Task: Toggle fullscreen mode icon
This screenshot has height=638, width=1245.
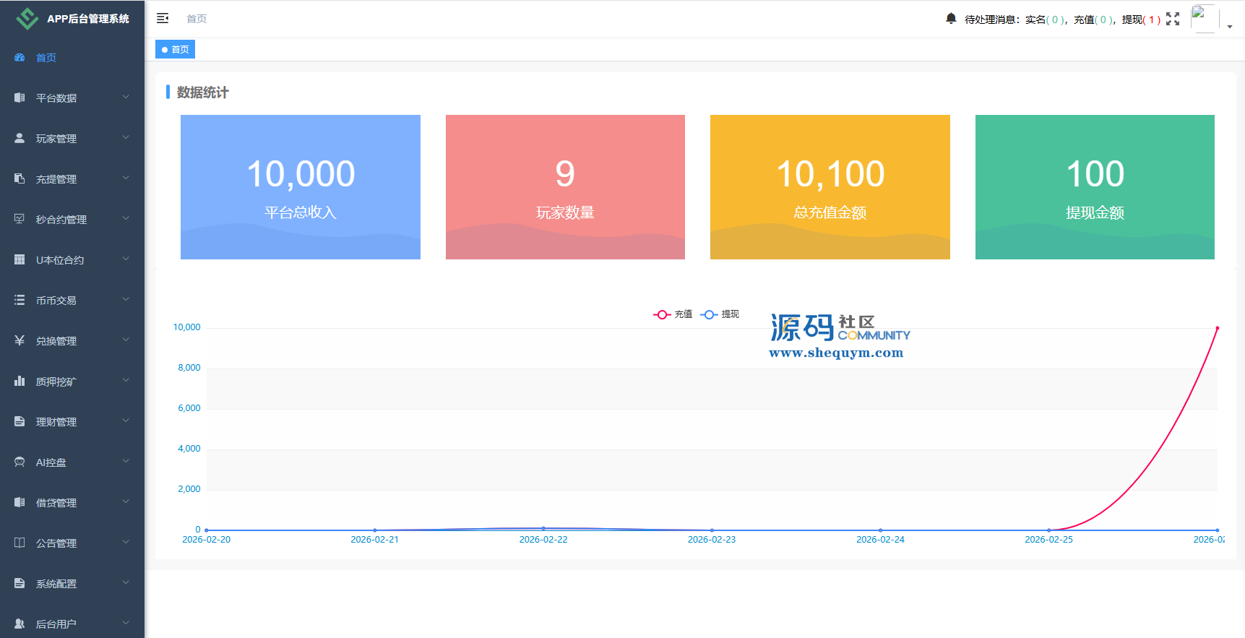Action: pyautogui.click(x=1173, y=19)
